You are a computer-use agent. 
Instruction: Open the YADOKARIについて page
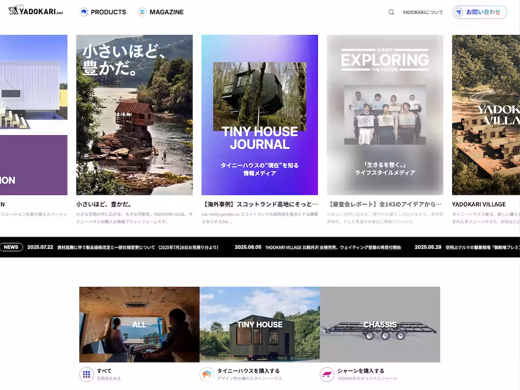[x=423, y=12]
